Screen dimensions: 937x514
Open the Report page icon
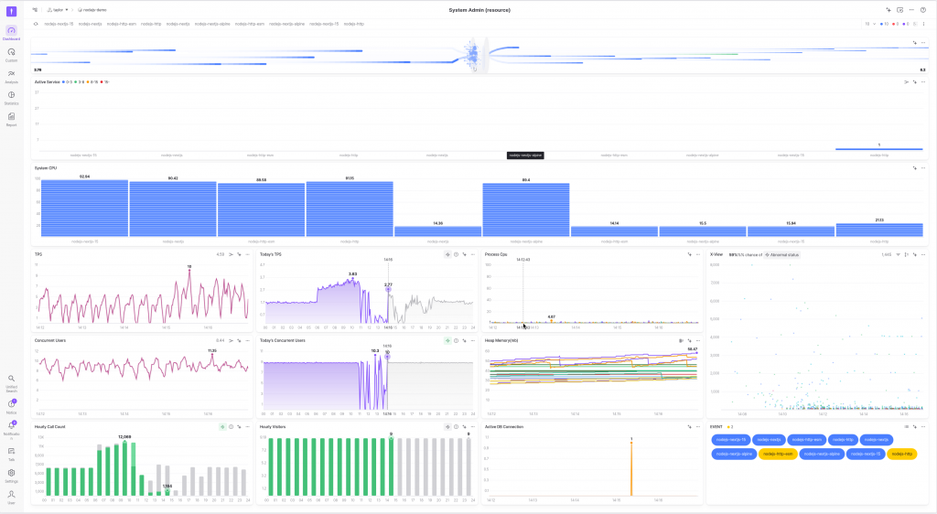(11, 118)
